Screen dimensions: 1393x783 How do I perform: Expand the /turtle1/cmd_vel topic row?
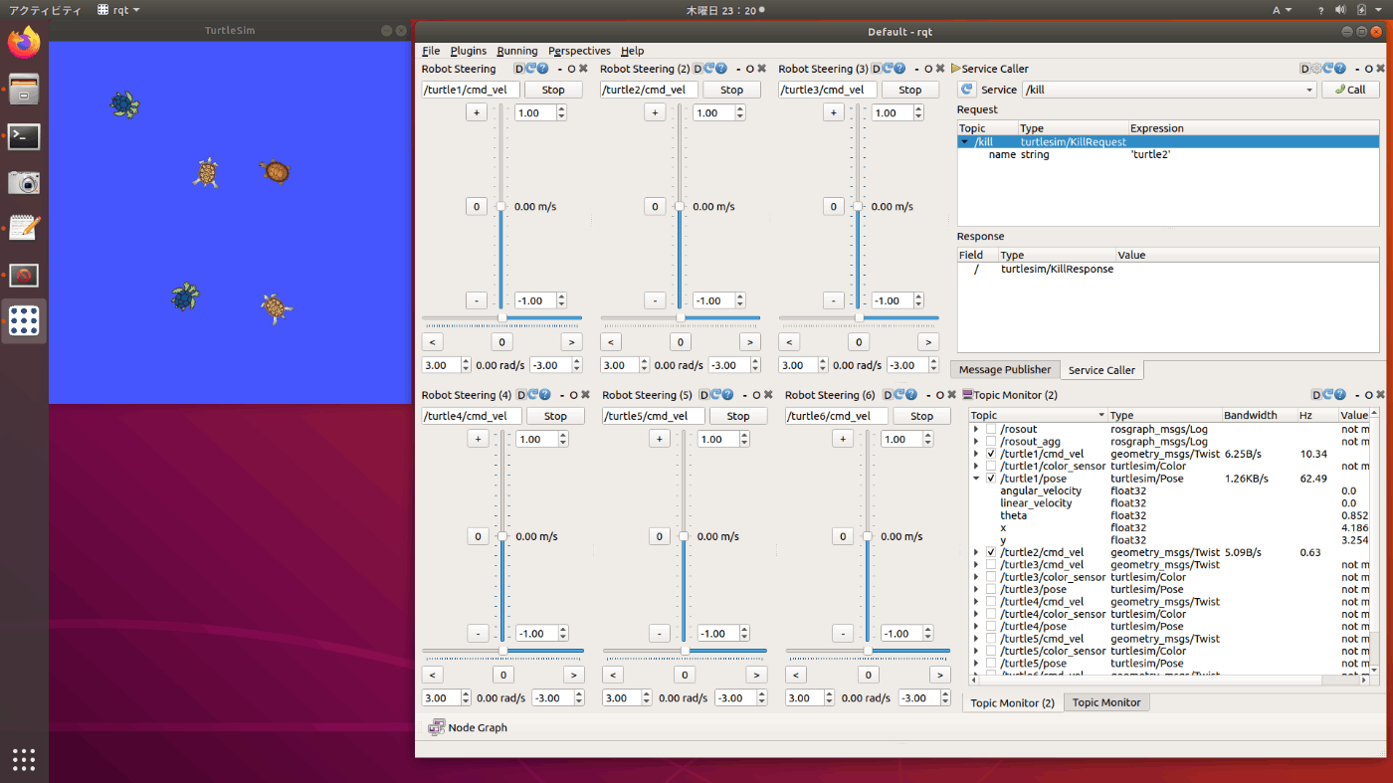(976, 454)
